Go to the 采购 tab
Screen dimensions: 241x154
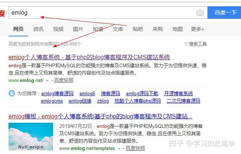pyautogui.click(x=157, y=29)
